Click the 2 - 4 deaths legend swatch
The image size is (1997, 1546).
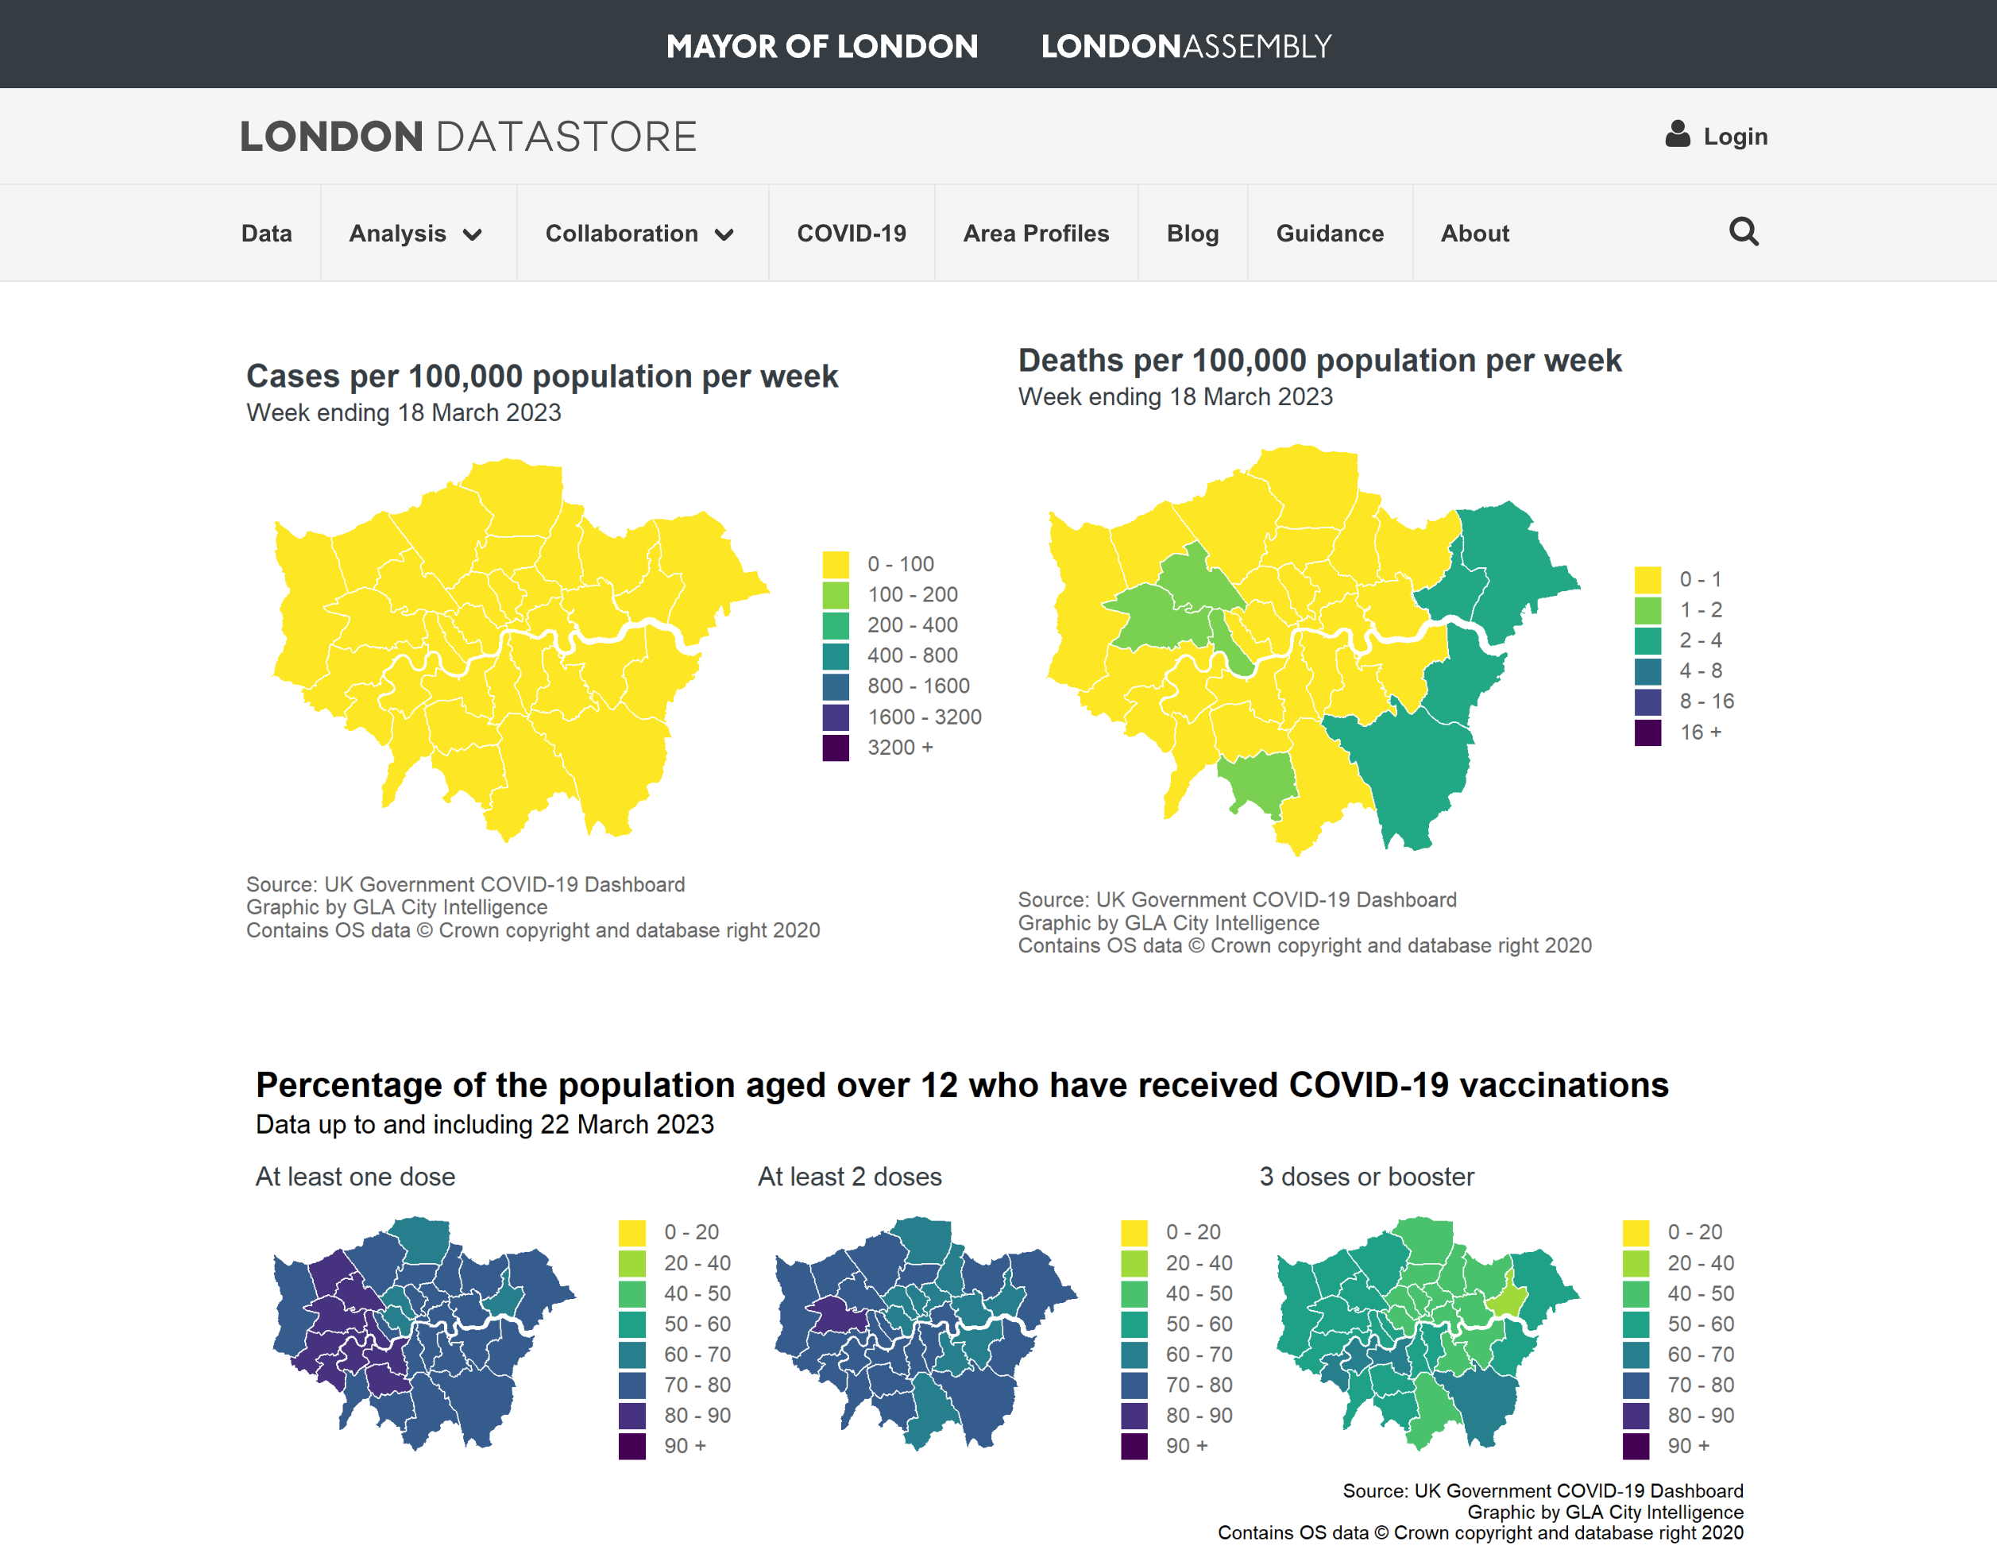coord(1647,640)
